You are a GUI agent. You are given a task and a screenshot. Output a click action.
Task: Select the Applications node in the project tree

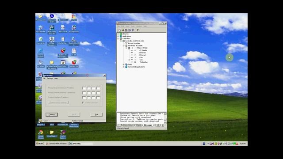point(126,36)
